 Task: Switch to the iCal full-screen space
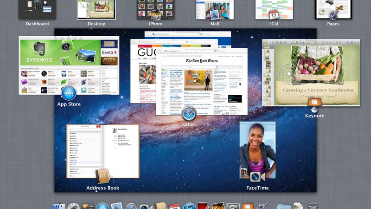274,9
